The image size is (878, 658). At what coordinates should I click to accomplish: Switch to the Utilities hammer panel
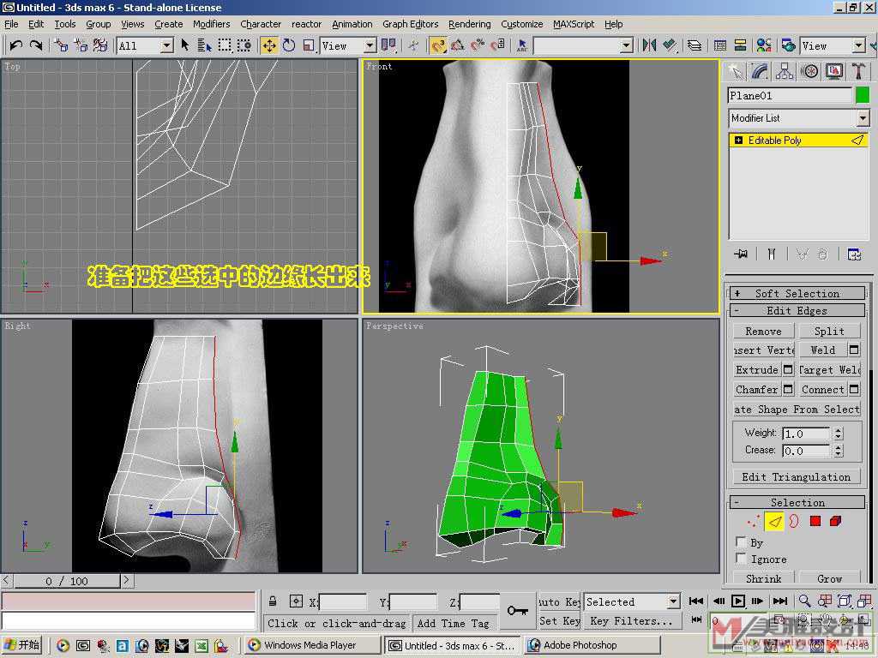click(x=858, y=71)
